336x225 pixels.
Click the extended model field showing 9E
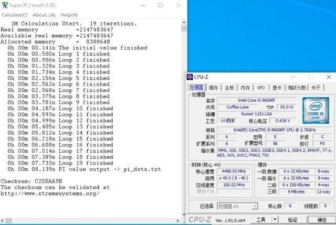(x=275, y=144)
